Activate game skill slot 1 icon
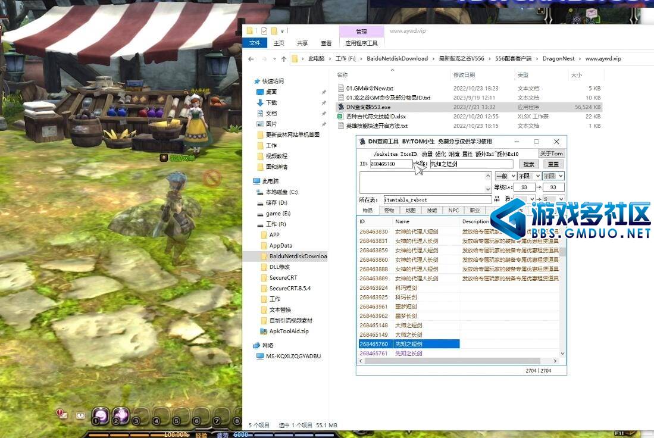Image resolution: width=654 pixels, height=438 pixels. point(101,415)
